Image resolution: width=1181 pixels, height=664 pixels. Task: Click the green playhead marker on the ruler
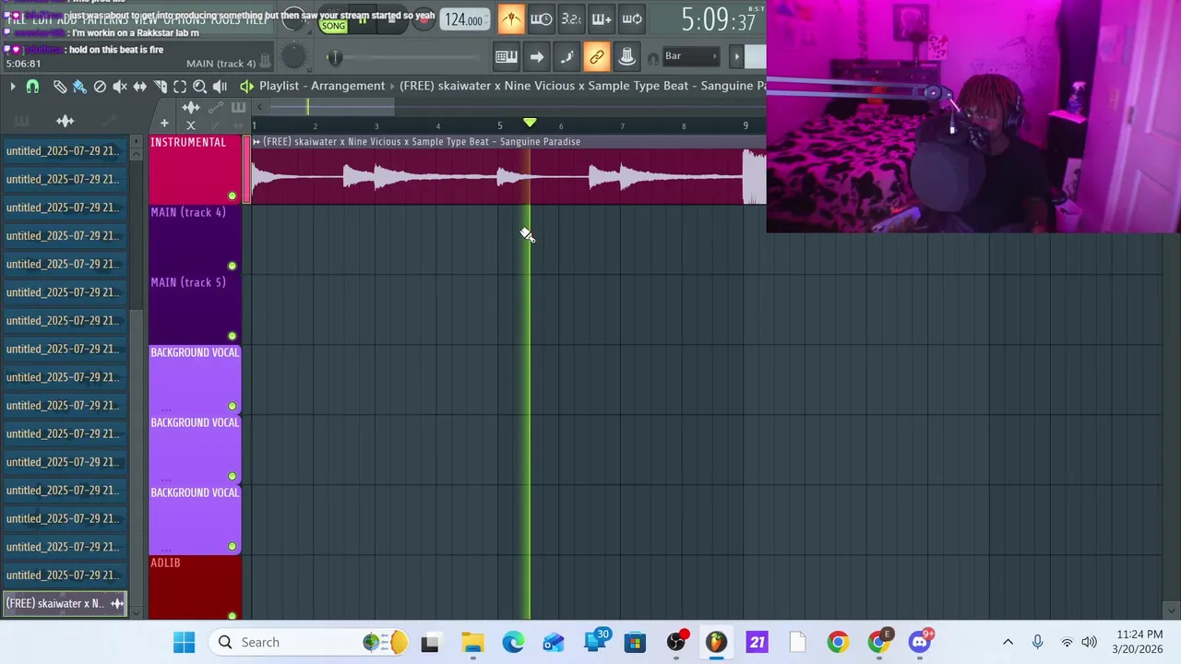[x=530, y=123]
